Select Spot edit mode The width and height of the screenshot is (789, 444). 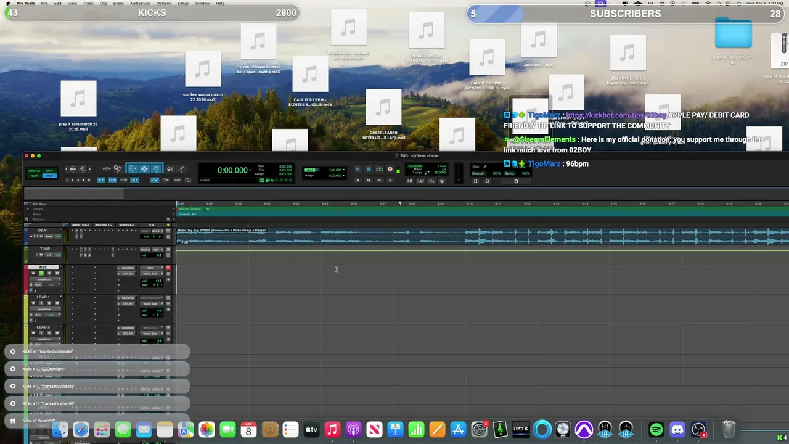(x=49, y=171)
